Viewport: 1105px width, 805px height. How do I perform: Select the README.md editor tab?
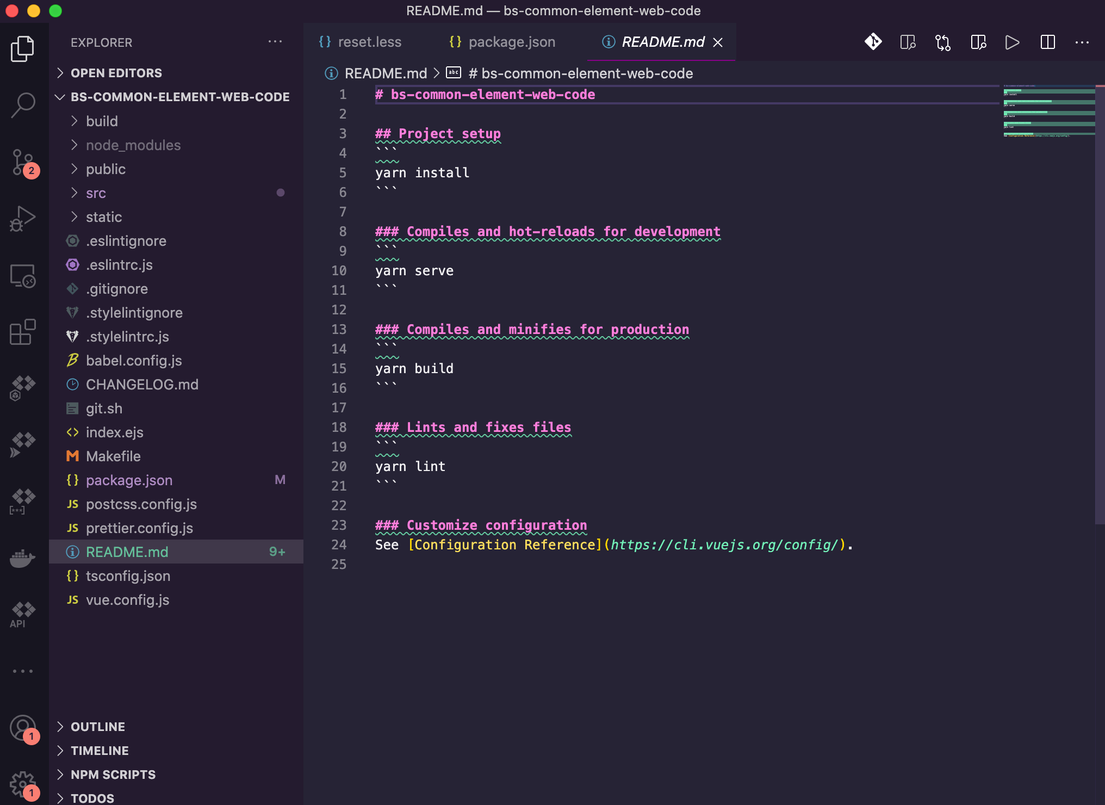[662, 42]
